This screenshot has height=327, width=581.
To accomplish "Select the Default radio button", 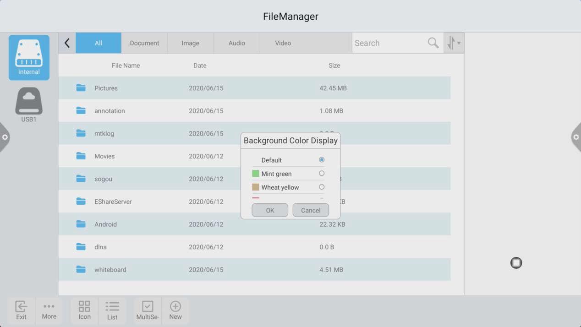I will pos(322,160).
